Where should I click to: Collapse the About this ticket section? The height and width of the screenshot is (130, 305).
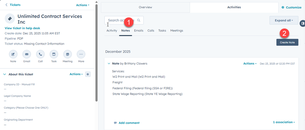coord(5,74)
